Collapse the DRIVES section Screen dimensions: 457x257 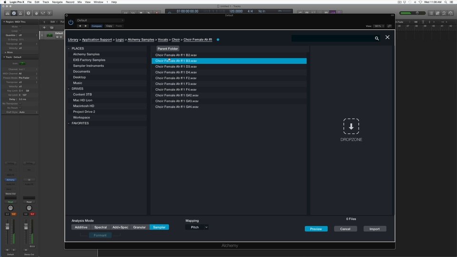click(x=69, y=89)
